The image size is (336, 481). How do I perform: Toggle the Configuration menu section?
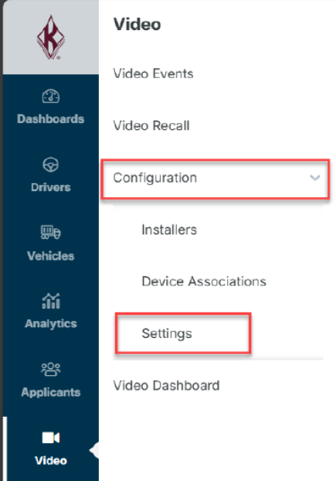pyautogui.click(x=216, y=179)
